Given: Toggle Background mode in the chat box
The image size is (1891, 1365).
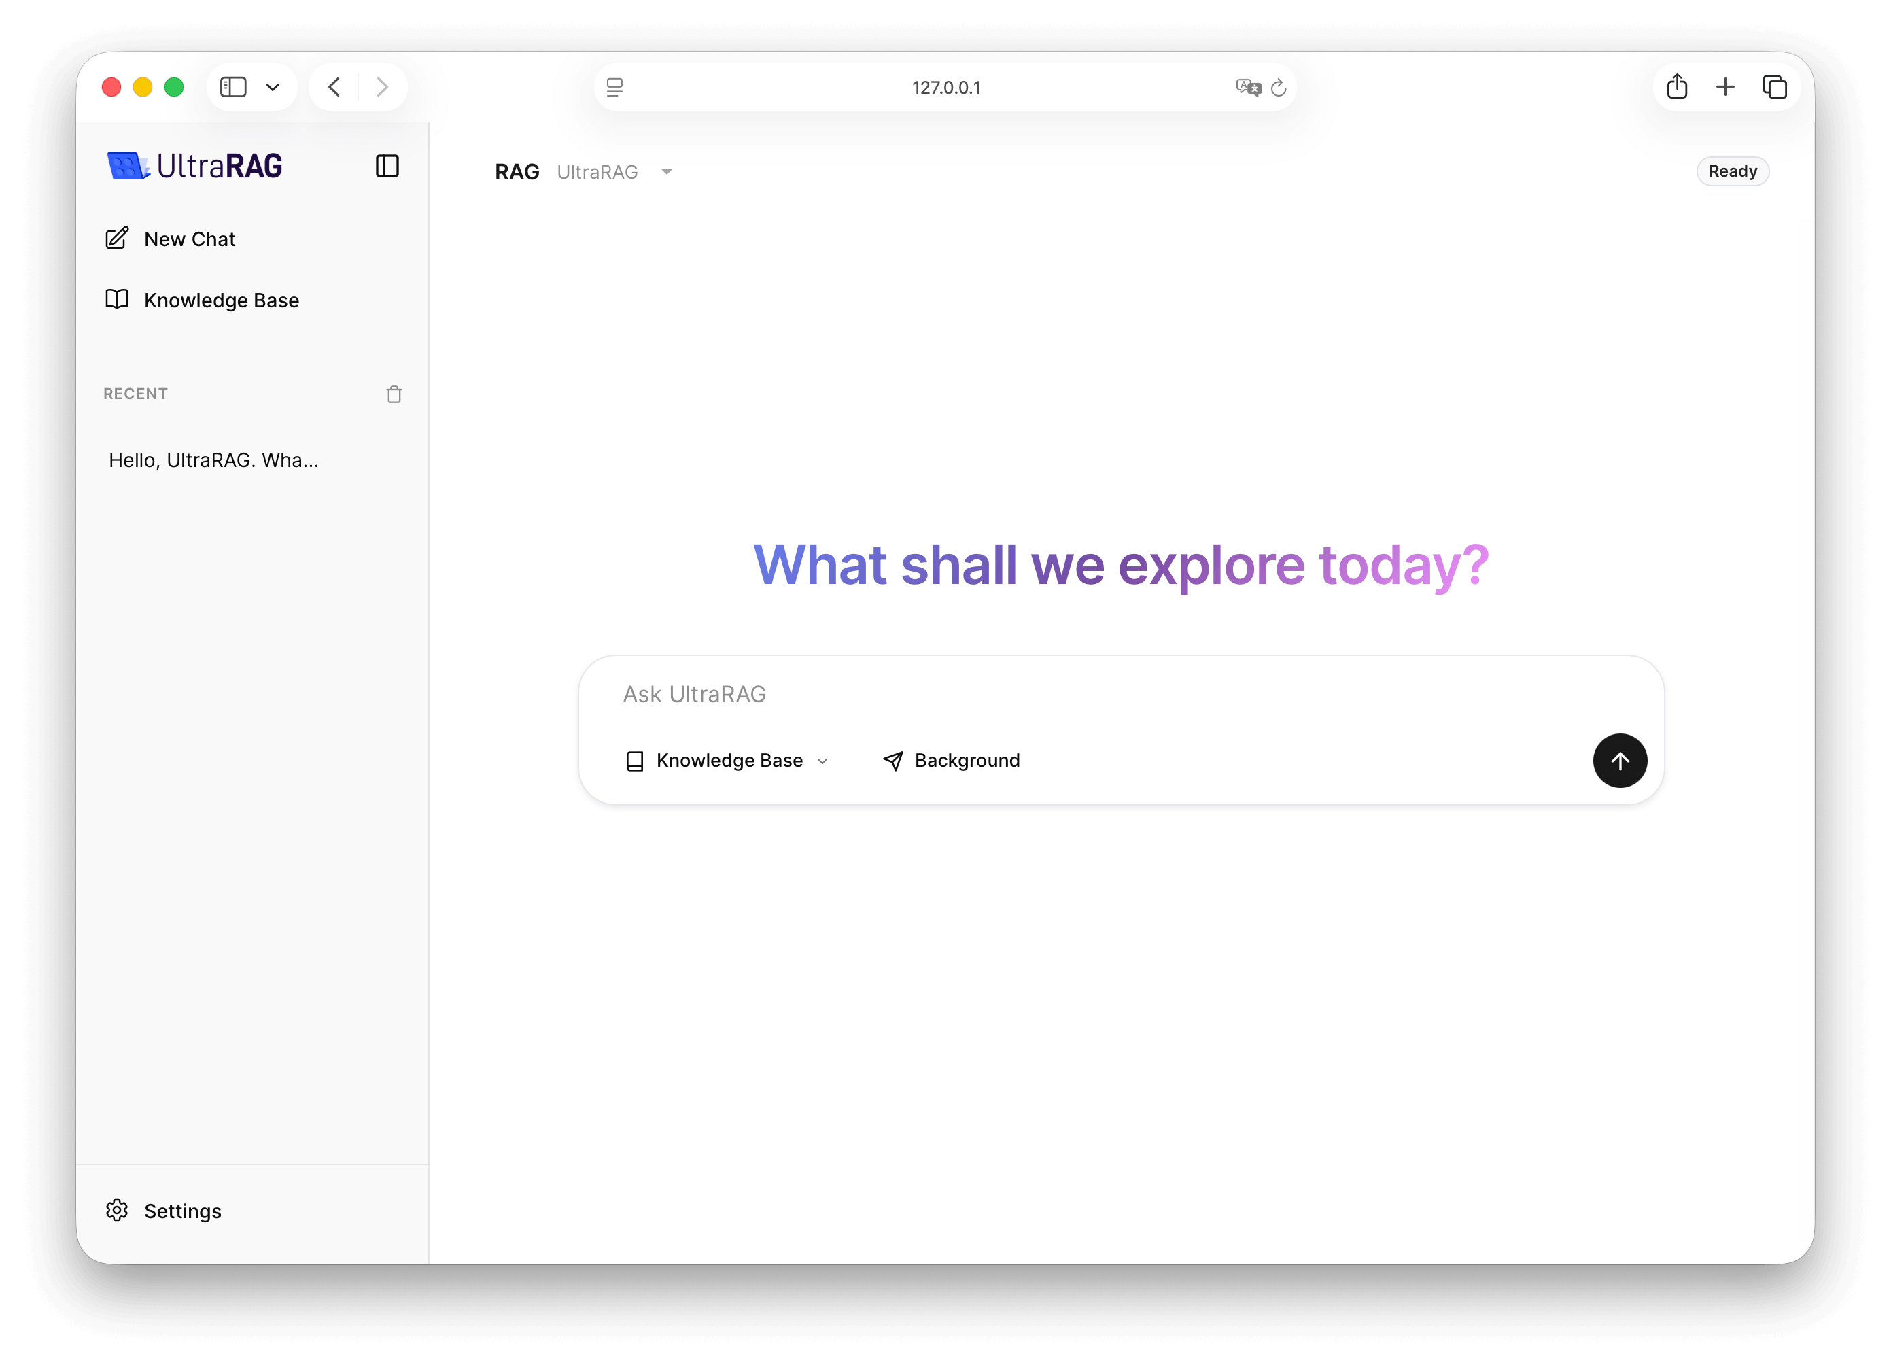Looking at the screenshot, I should tap(952, 761).
